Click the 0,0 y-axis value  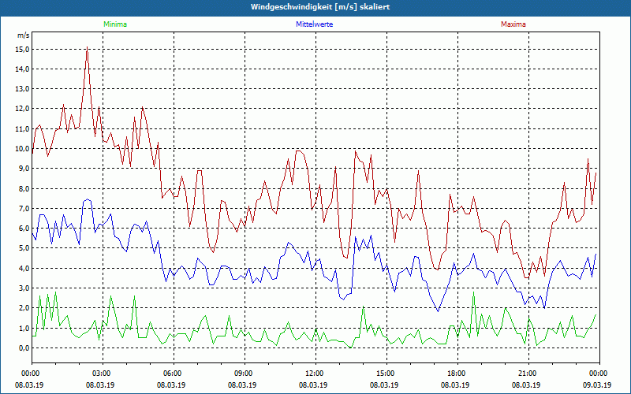(24, 348)
